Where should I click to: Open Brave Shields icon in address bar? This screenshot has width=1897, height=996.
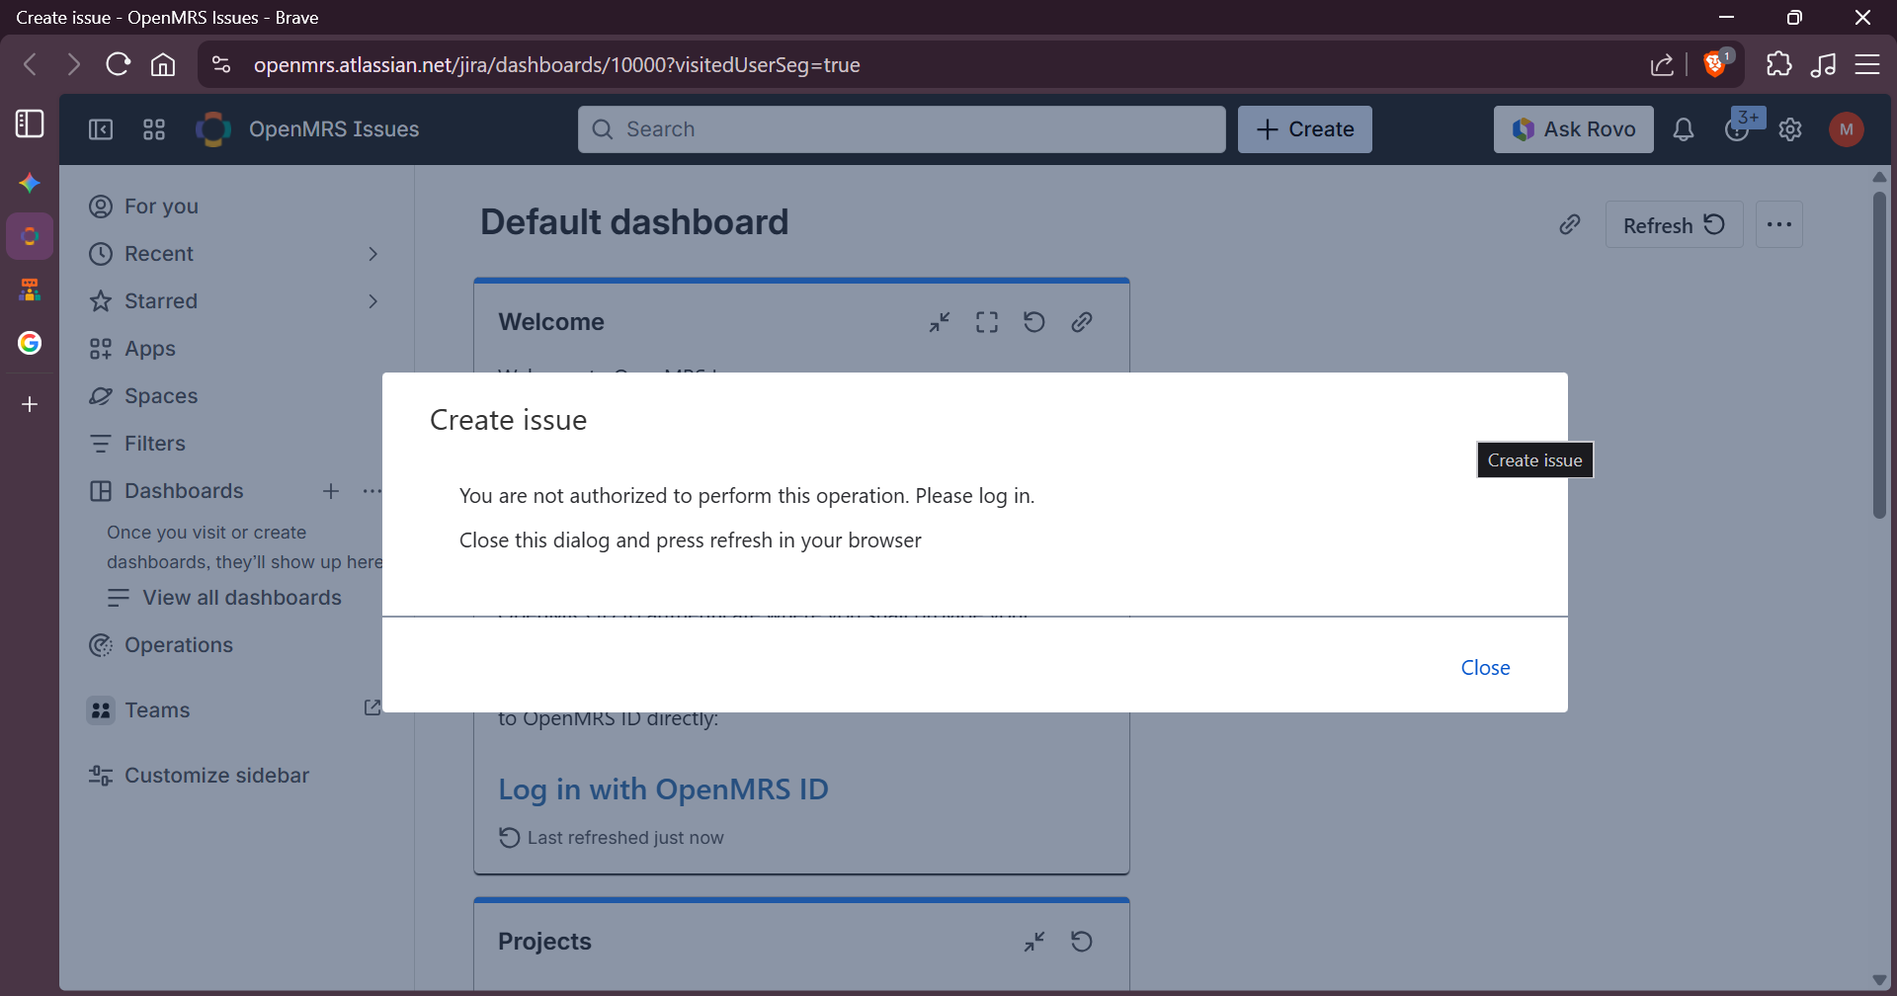(1715, 65)
